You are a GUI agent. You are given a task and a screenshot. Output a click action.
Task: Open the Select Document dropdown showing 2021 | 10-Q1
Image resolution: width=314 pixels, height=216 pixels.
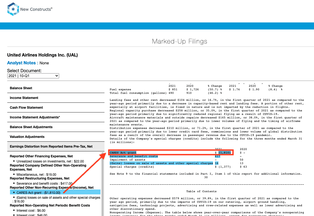(33, 76)
